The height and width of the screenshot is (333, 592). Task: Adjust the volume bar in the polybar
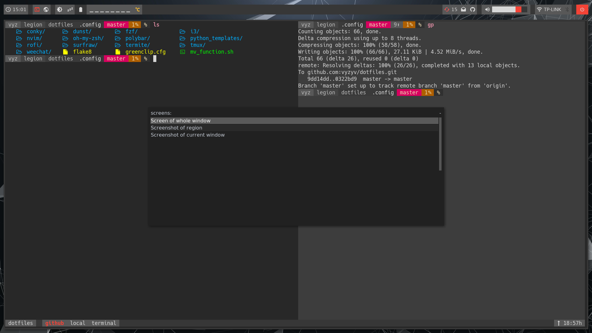point(509,10)
